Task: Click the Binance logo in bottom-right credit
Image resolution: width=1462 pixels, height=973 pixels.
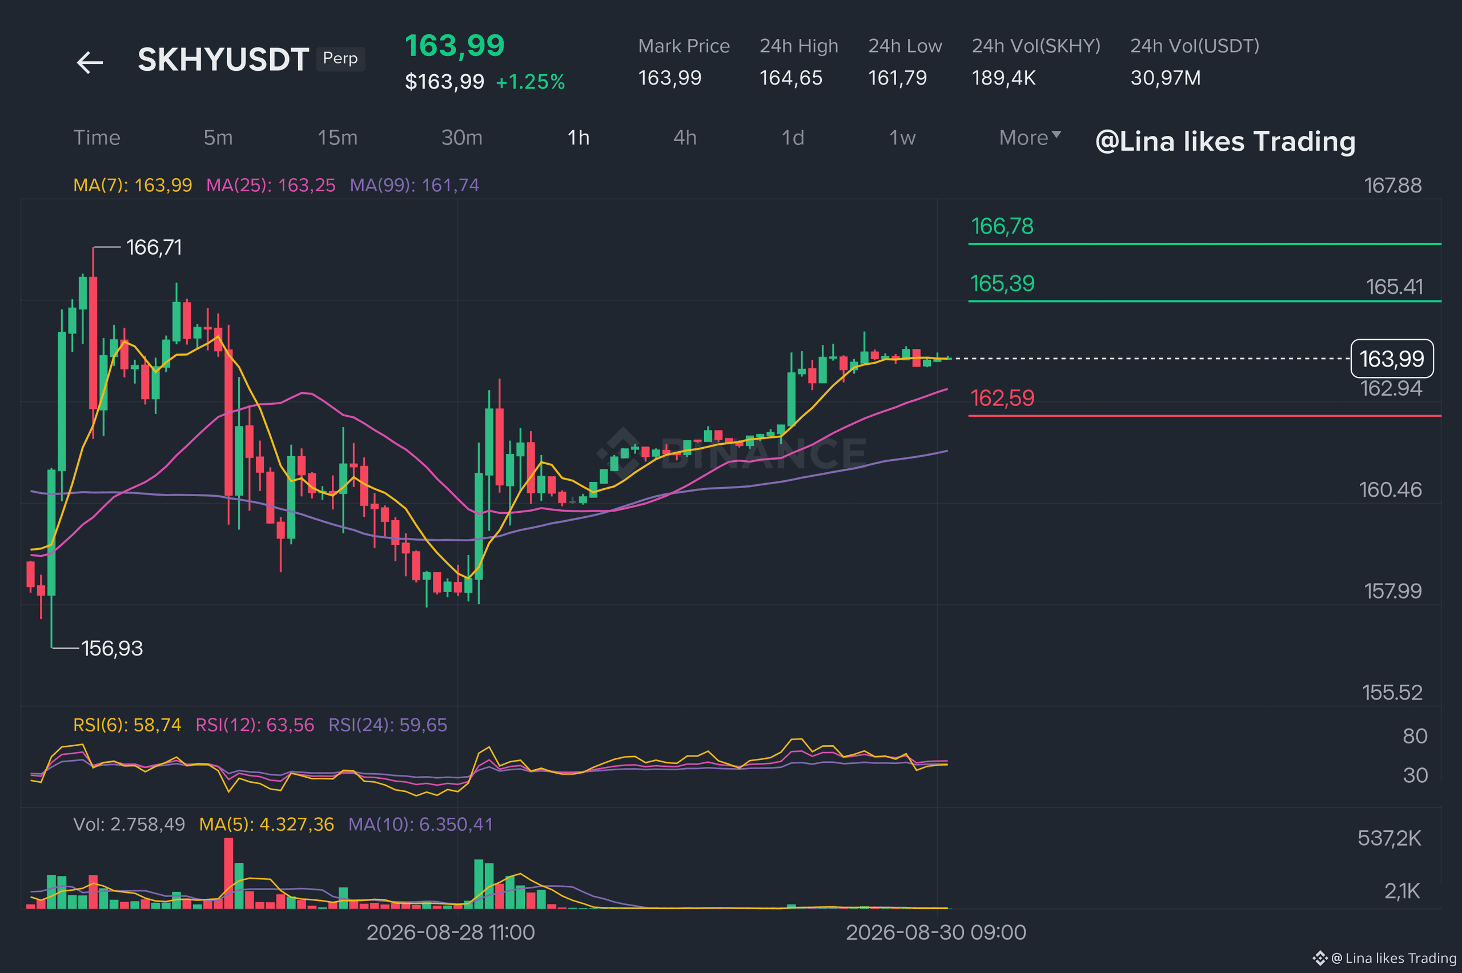Action: point(1320,959)
